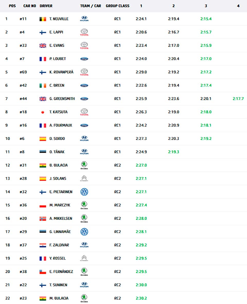Screen dimensions: 247x304
Task: Open driver O. Tänak's name link
Action: 57,152
